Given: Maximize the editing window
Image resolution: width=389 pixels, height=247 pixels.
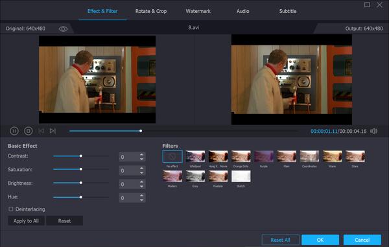Looking at the screenshot, I should 367,5.
